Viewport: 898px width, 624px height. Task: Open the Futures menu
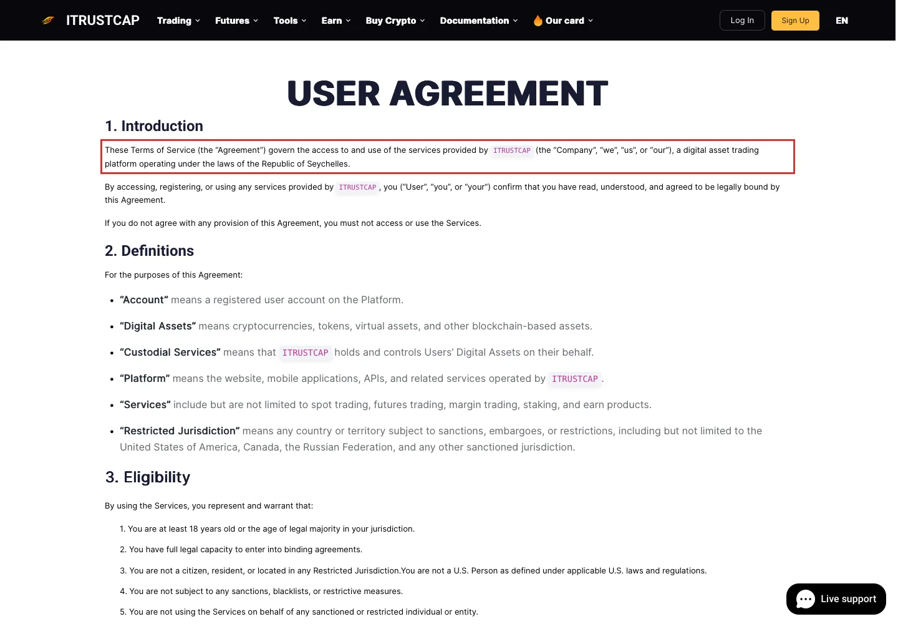tap(236, 21)
